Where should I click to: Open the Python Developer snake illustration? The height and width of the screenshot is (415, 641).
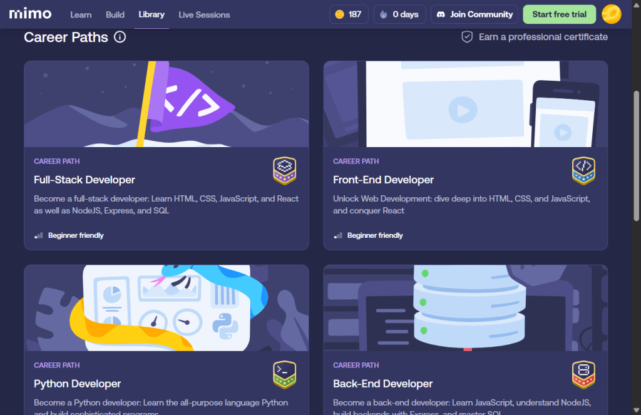(166, 307)
